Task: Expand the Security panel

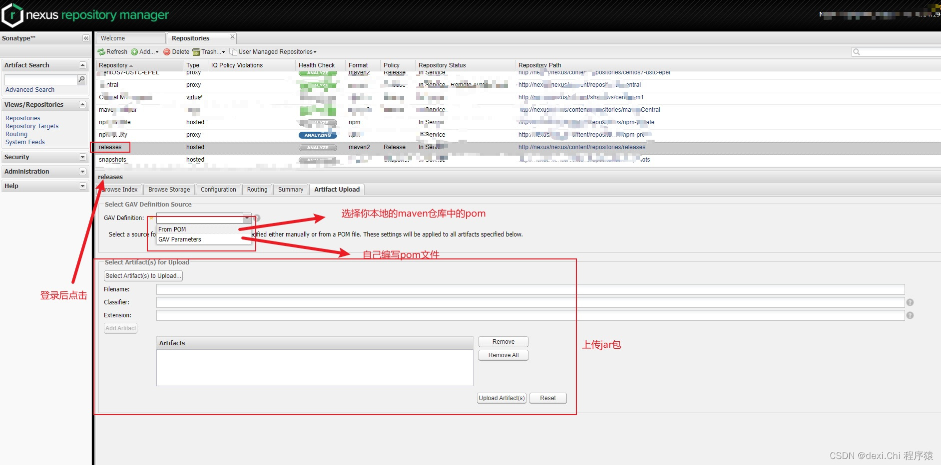Action: [82, 157]
